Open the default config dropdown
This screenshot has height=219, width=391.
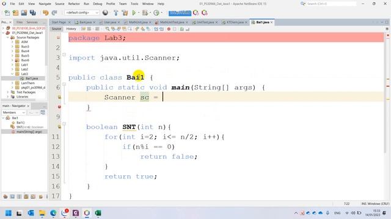(x=81, y=13)
